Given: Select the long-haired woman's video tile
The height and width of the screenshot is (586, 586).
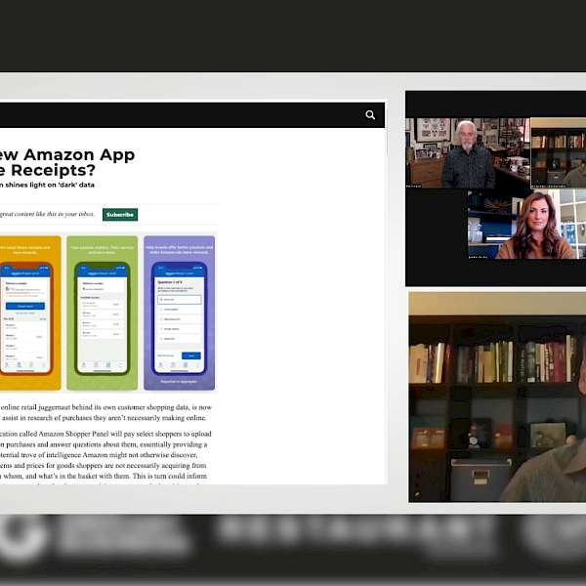Looking at the screenshot, I should [527, 224].
